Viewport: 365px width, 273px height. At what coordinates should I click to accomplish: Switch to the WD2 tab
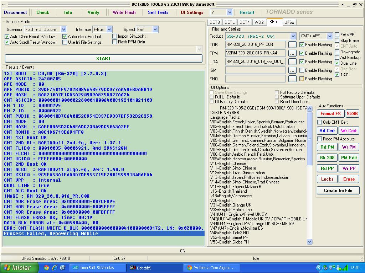[x=259, y=22]
